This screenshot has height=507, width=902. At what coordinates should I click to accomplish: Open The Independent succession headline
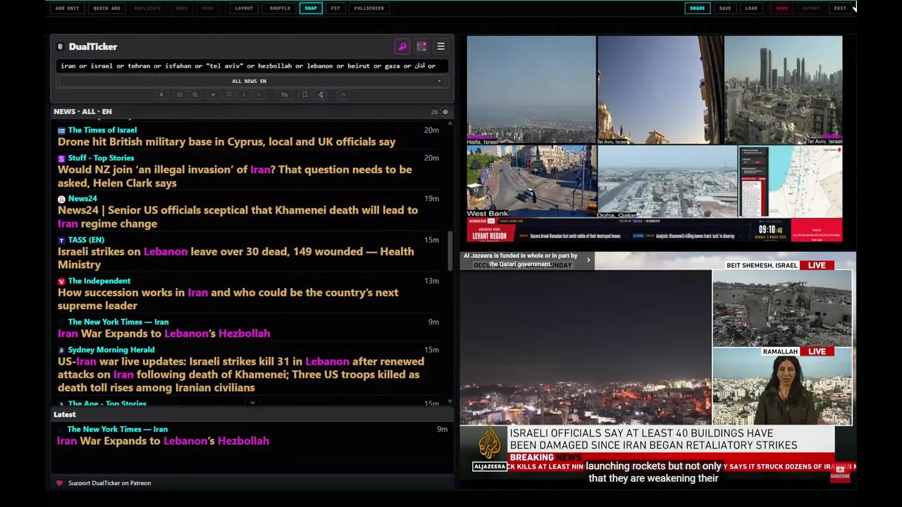(228, 299)
